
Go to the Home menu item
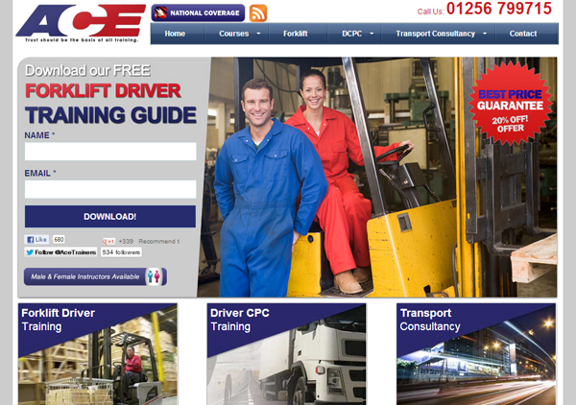175,34
